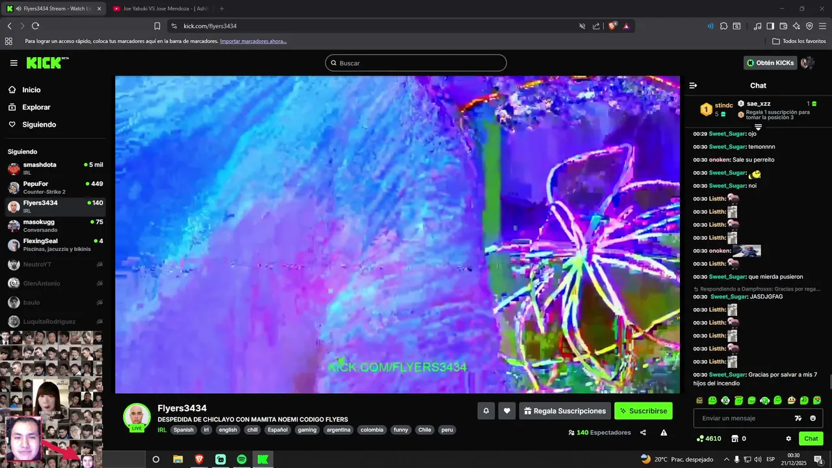Open Todos los favoritos folder
Image resolution: width=832 pixels, height=468 pixels.
799,41
